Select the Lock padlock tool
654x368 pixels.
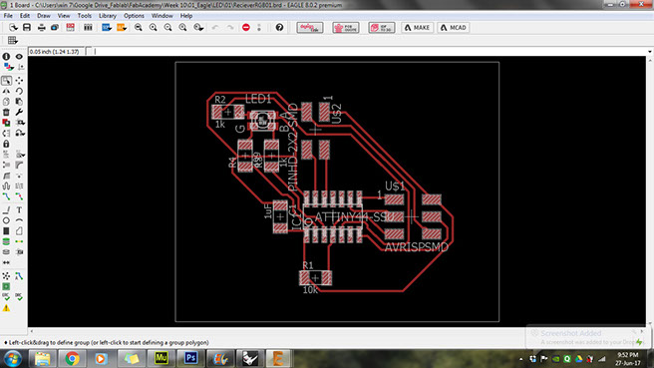tap(6, 144)
